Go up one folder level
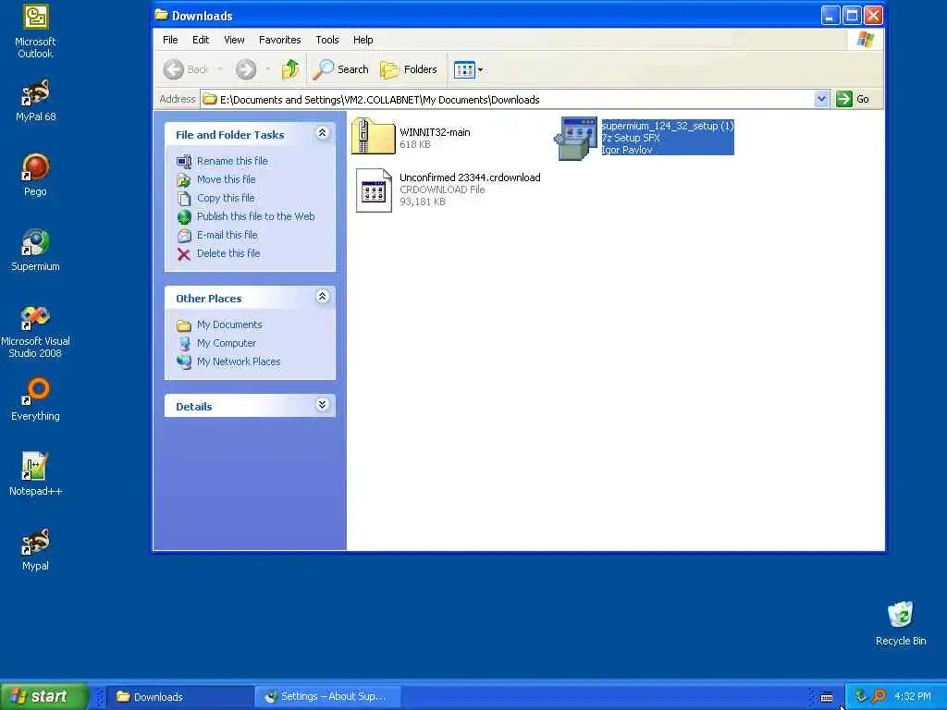The image size is (947, 710). [x=290, y=69]
